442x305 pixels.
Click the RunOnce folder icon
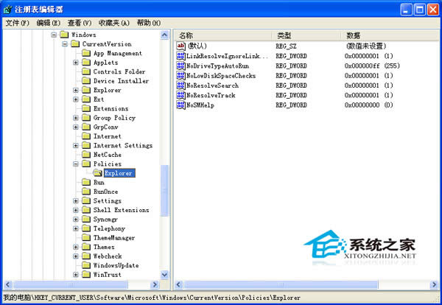pos(86,191)
